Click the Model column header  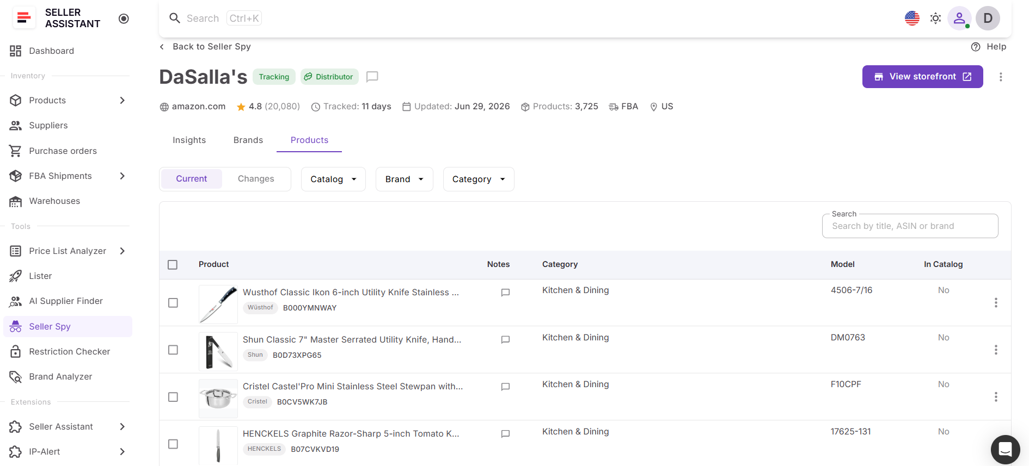point(842,264)
